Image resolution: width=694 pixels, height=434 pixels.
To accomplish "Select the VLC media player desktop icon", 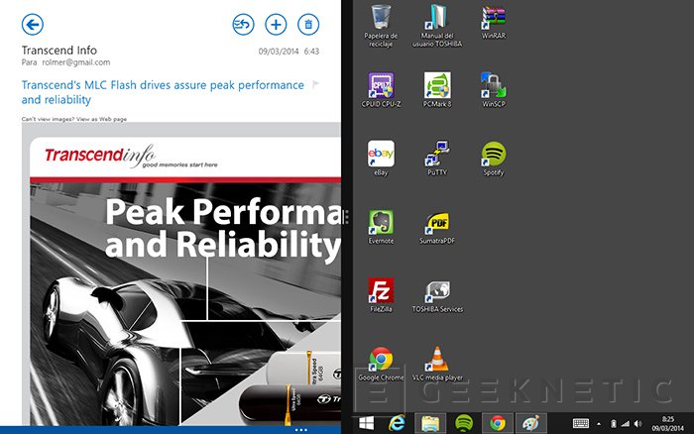I will 437,364.
